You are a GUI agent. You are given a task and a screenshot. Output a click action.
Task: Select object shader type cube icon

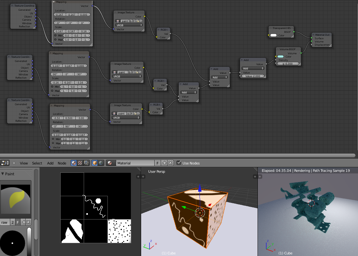[x=95, y=163]
